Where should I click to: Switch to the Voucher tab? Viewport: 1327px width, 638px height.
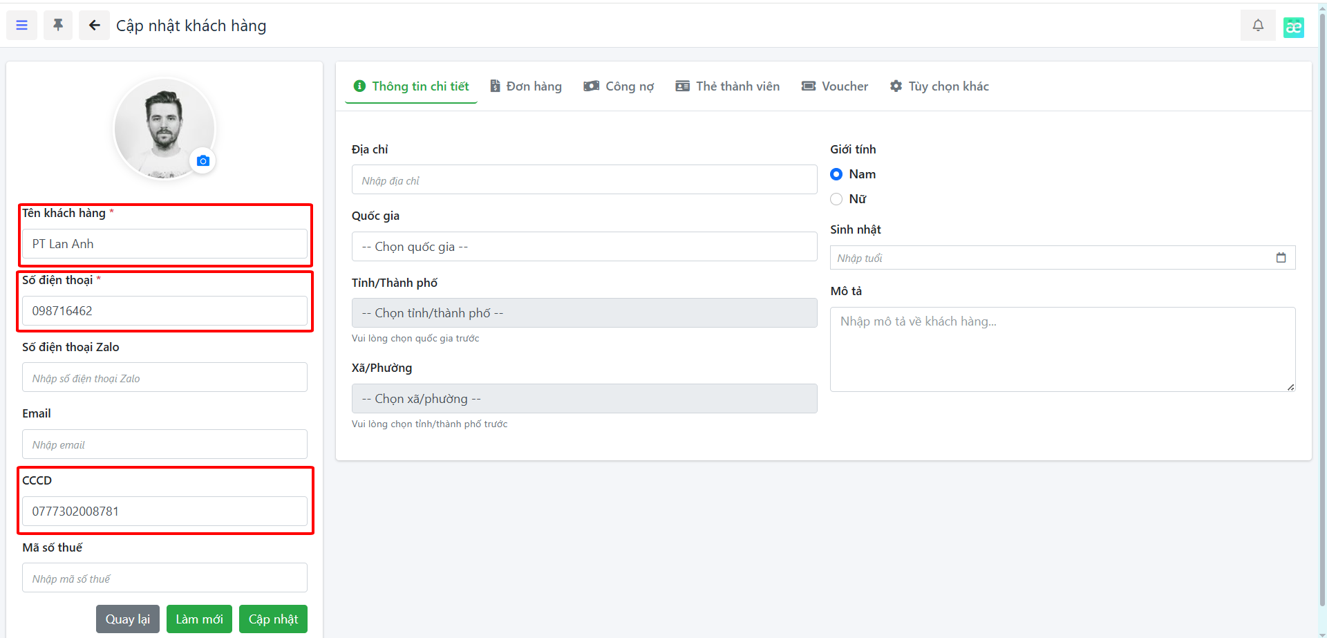click(834, 86)
